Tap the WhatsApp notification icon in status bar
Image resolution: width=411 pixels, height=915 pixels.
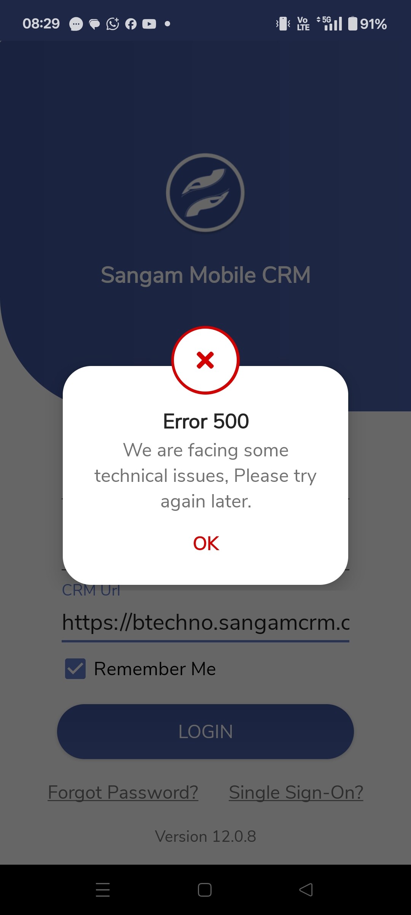pos(113,24)
